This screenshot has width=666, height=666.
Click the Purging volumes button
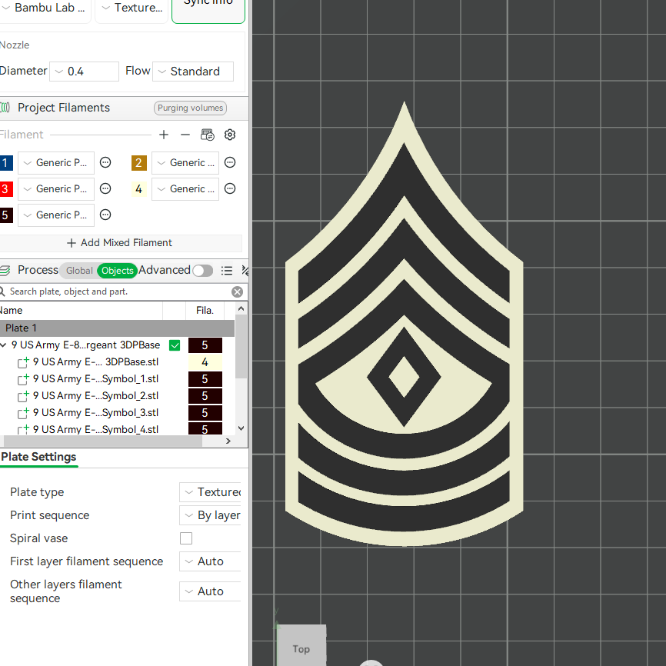click(190, 108)
